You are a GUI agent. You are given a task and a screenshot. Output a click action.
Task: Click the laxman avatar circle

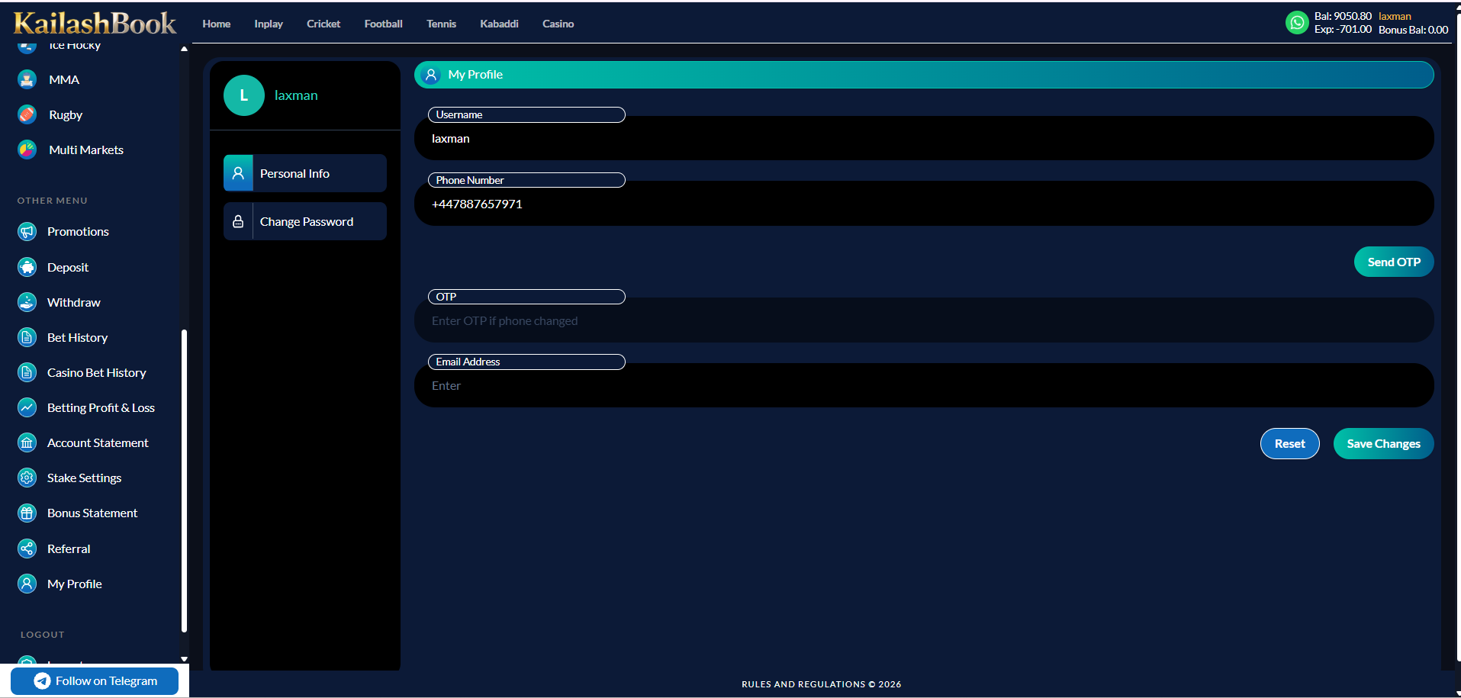(244, 95)
